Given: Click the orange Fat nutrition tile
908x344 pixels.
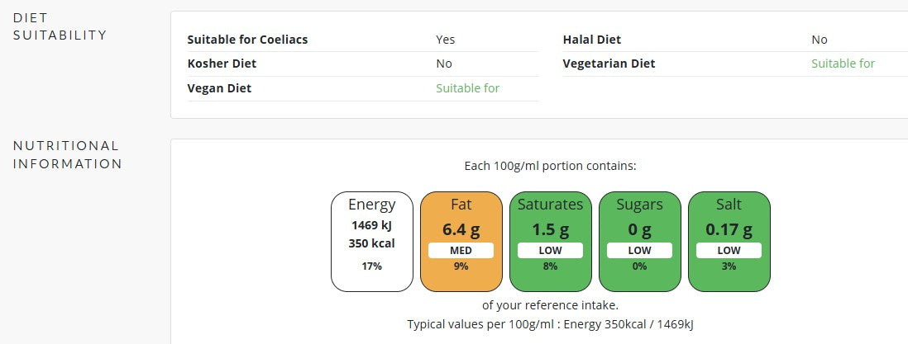Looking at the screenshot, I should tap(461, 242).
